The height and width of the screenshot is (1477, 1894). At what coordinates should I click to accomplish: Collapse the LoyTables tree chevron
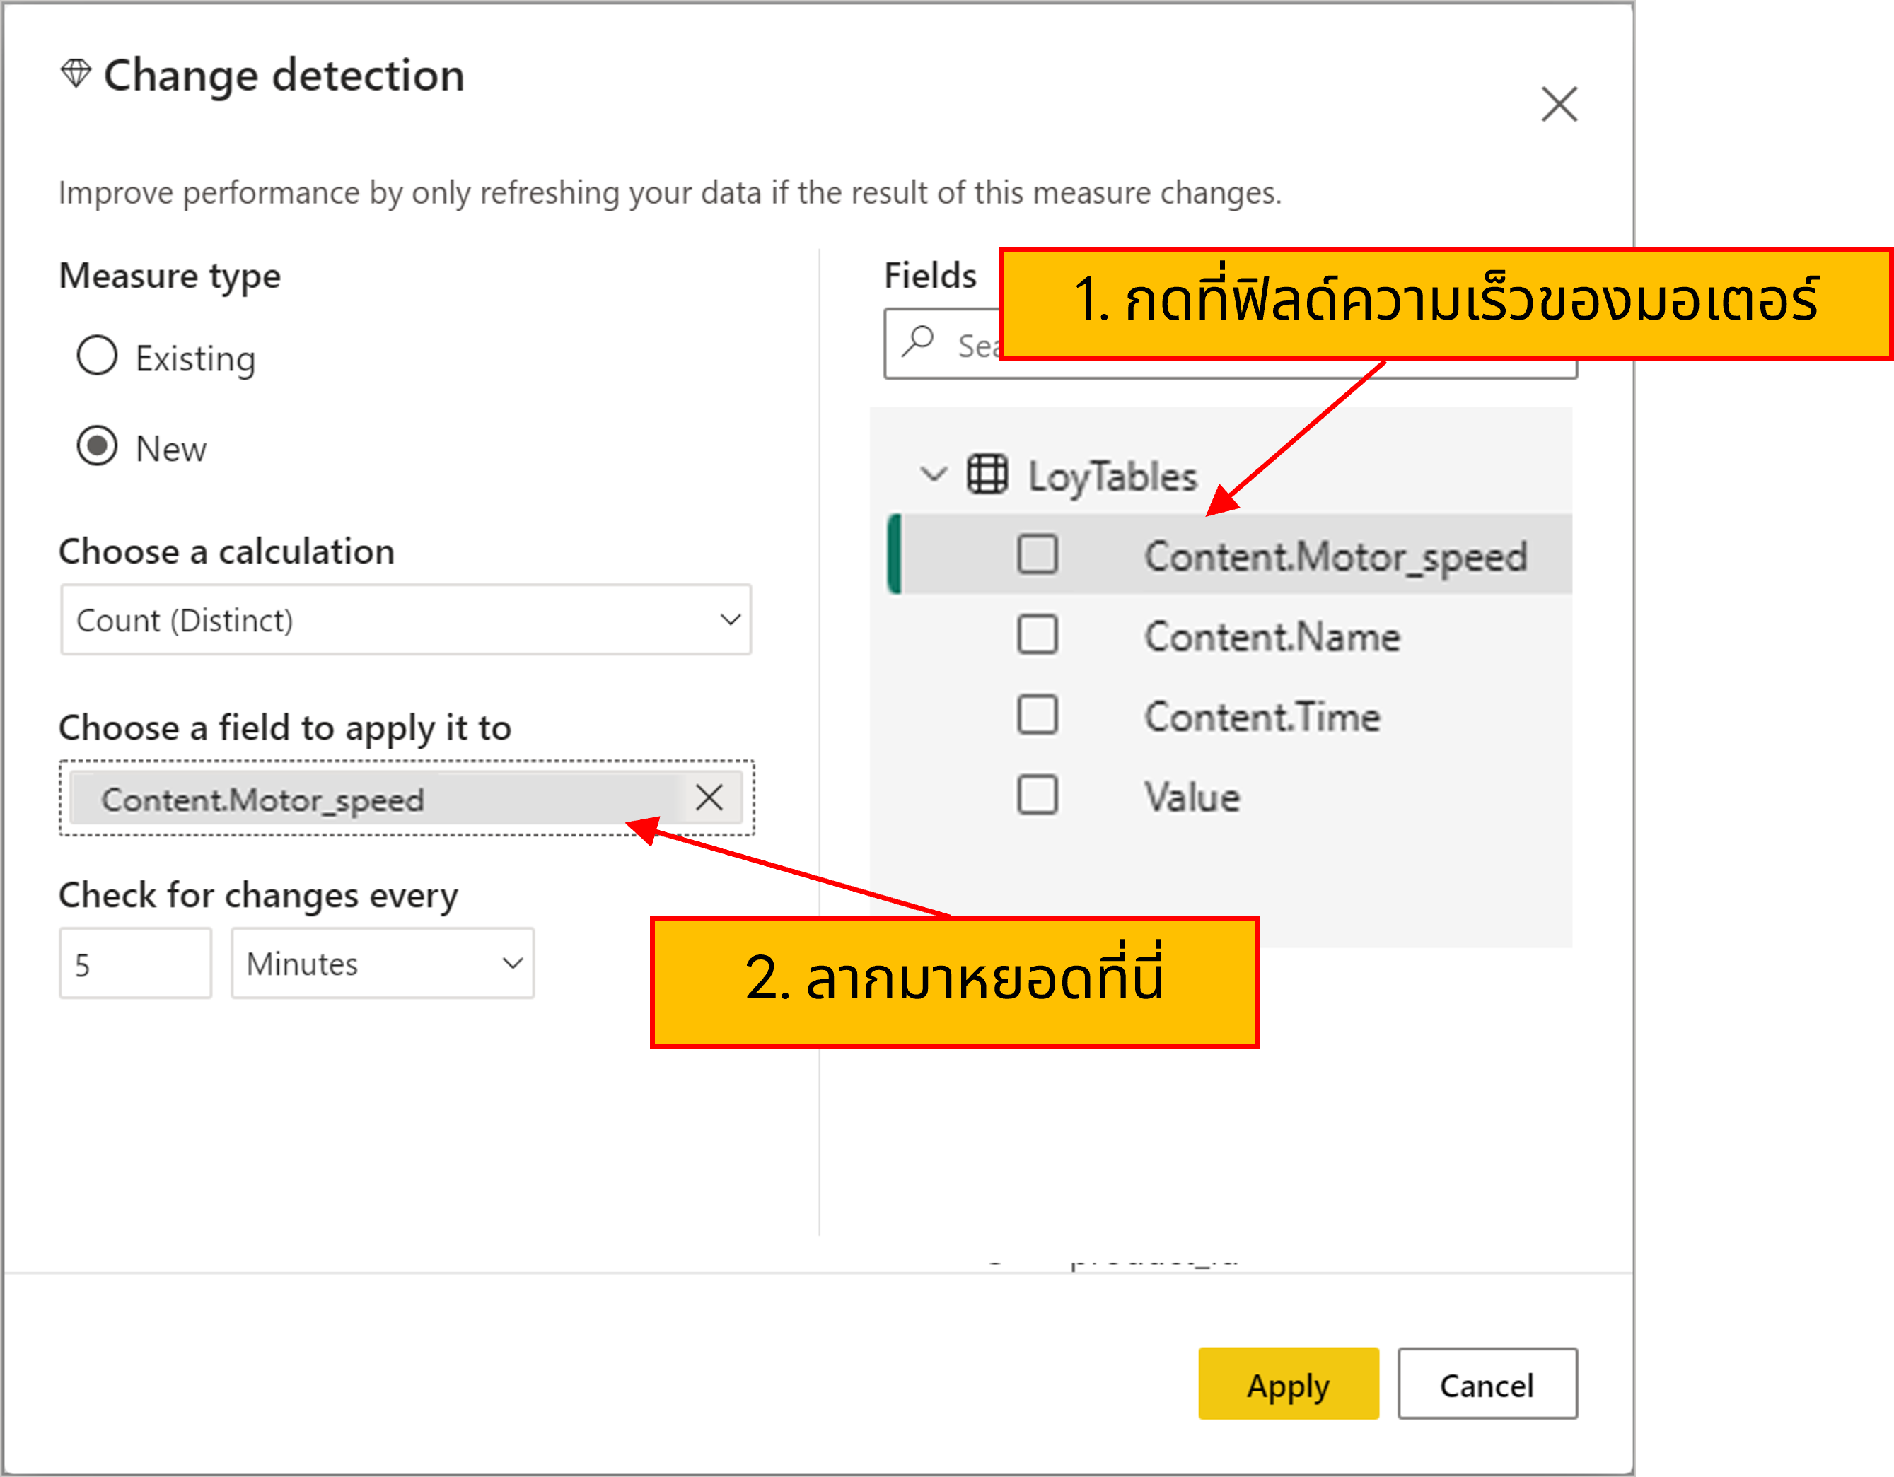coord(933,474)
